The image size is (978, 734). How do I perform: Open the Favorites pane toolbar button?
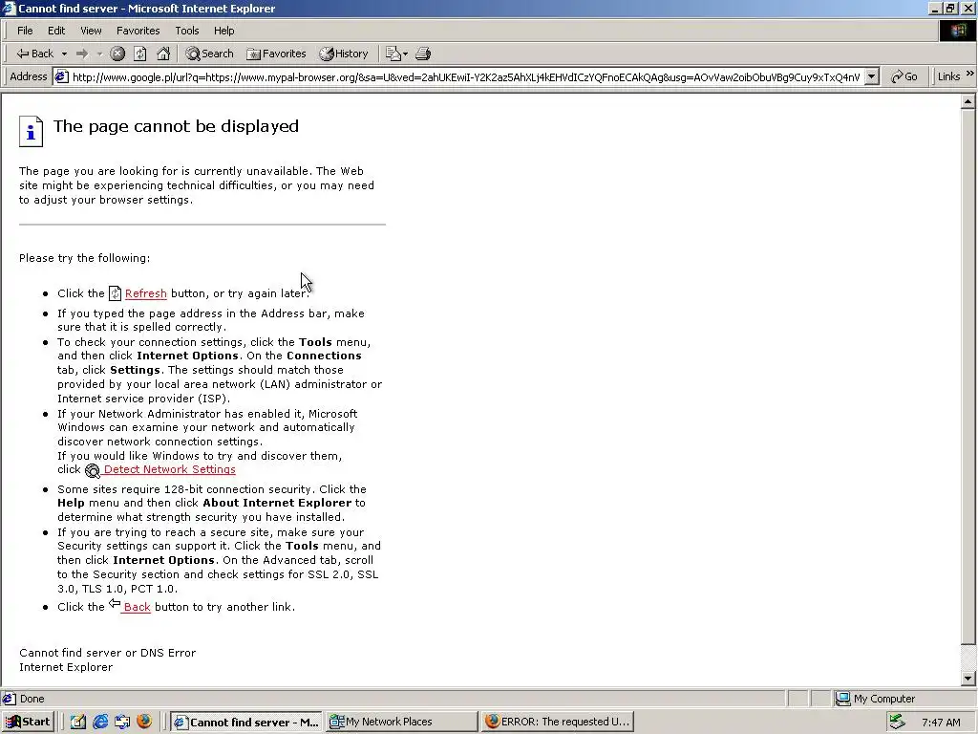point(276,54)
